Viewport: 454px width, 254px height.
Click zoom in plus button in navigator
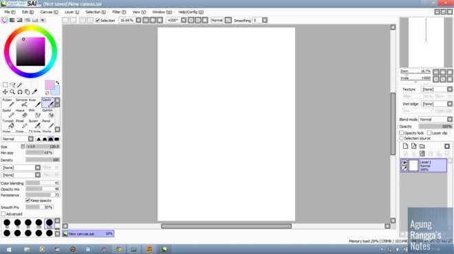point(443,72)
